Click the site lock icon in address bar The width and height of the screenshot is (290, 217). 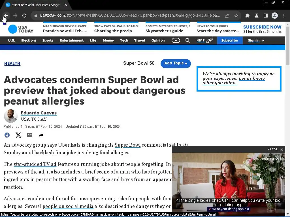point(36,16)
